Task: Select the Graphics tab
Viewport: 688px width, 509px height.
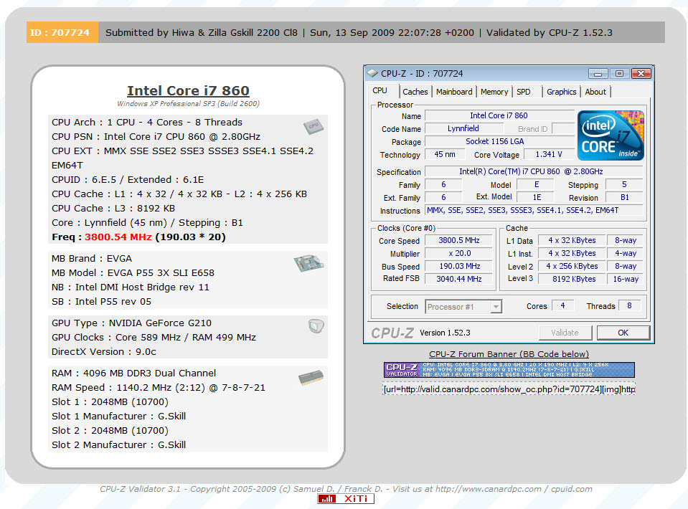Action: point(561,92)
